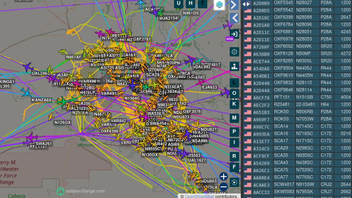Toggle the T map button
352x198 pixels.
203,3
